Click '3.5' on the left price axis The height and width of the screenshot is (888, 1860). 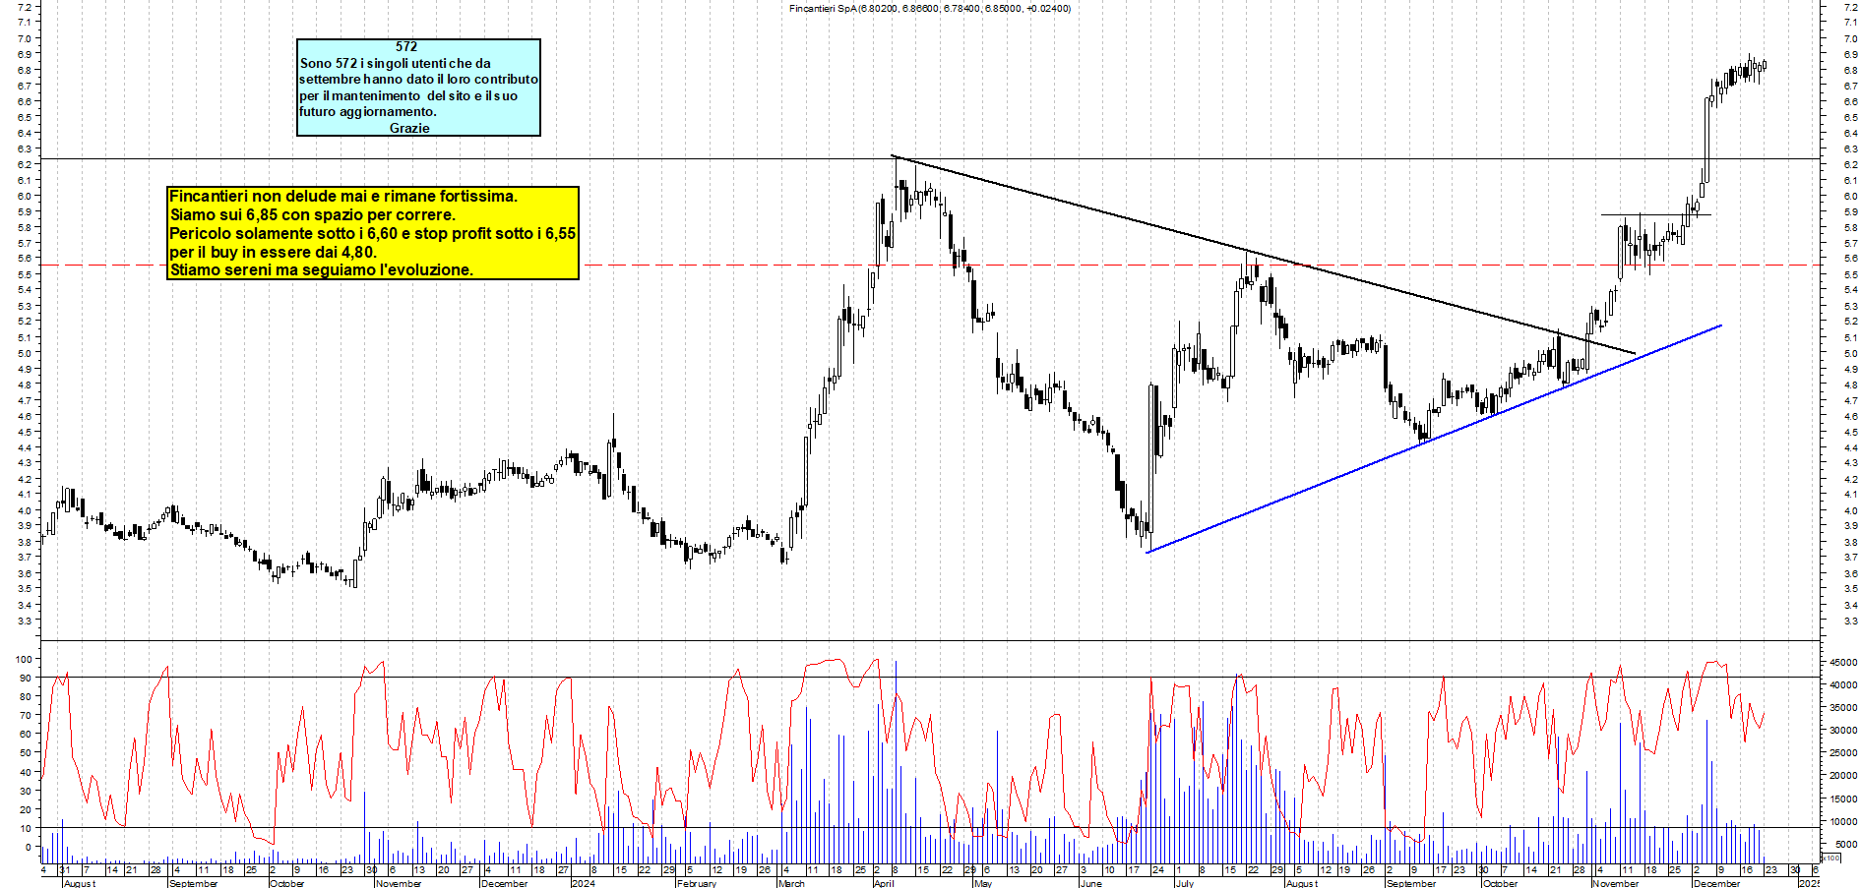coord(24,589)
